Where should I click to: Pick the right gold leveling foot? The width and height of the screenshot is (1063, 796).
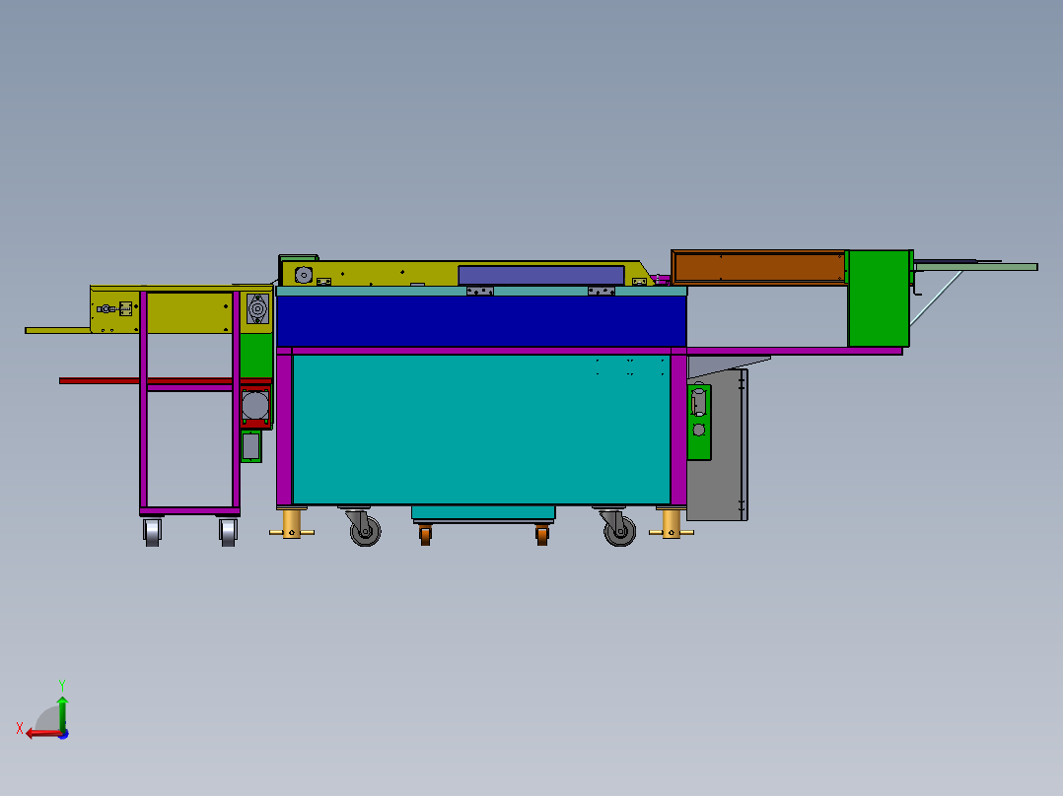tap(672, 524)
